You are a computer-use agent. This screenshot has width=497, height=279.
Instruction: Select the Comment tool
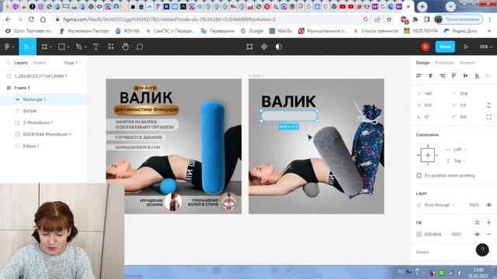coord(140,46)
